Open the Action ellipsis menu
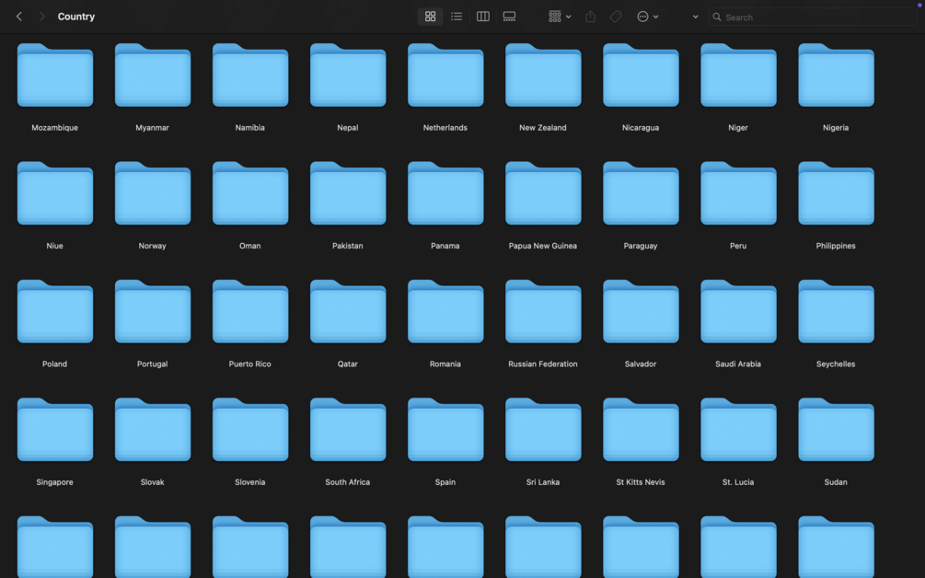Viewport: 925px width, 578px height. pyautogui.click(x=648, y=17)
